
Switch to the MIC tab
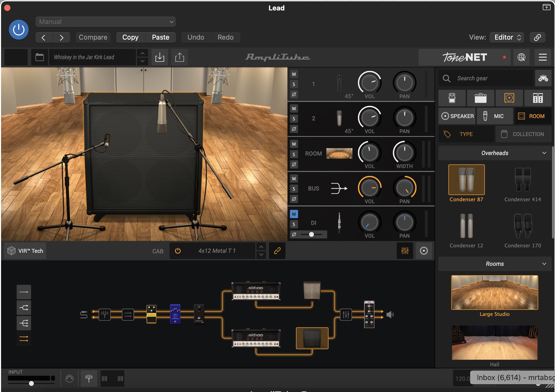point(495,116)
